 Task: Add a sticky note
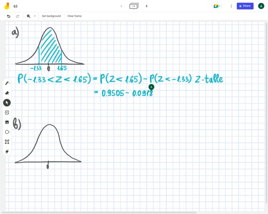point(7,112)
